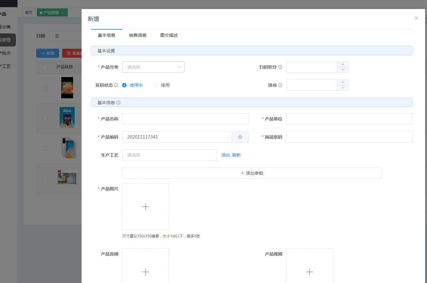Increase 扫码积分 with up arrow
Screen dimensions: 427x283
(343, 64)
